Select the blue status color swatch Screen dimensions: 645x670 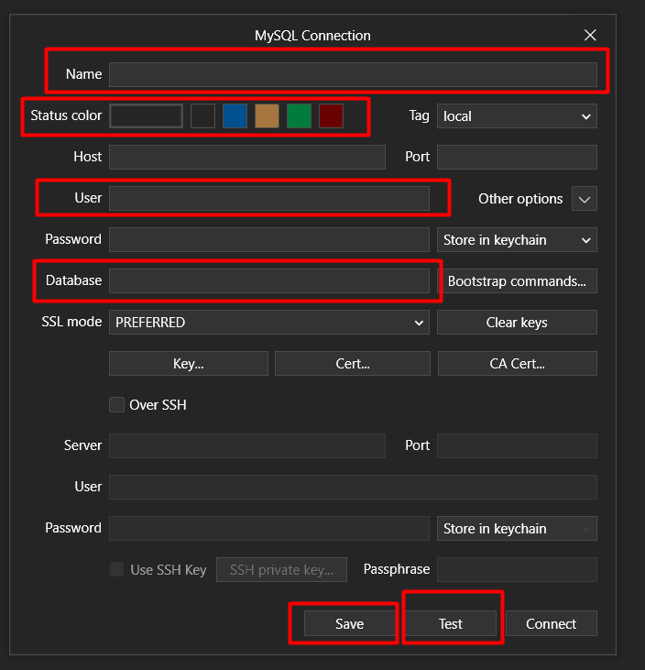(x=235, y=115)
